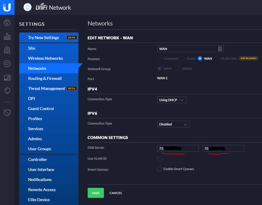
Task: Click the green Save button
Action: [96, 193]
